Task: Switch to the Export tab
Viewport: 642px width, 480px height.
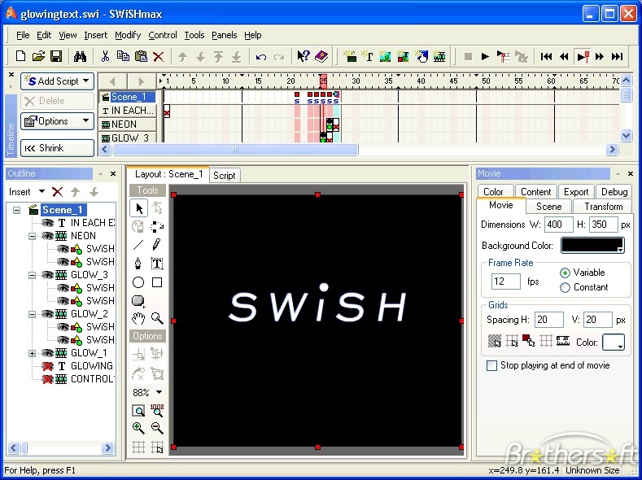Action: tap(575, 192)
